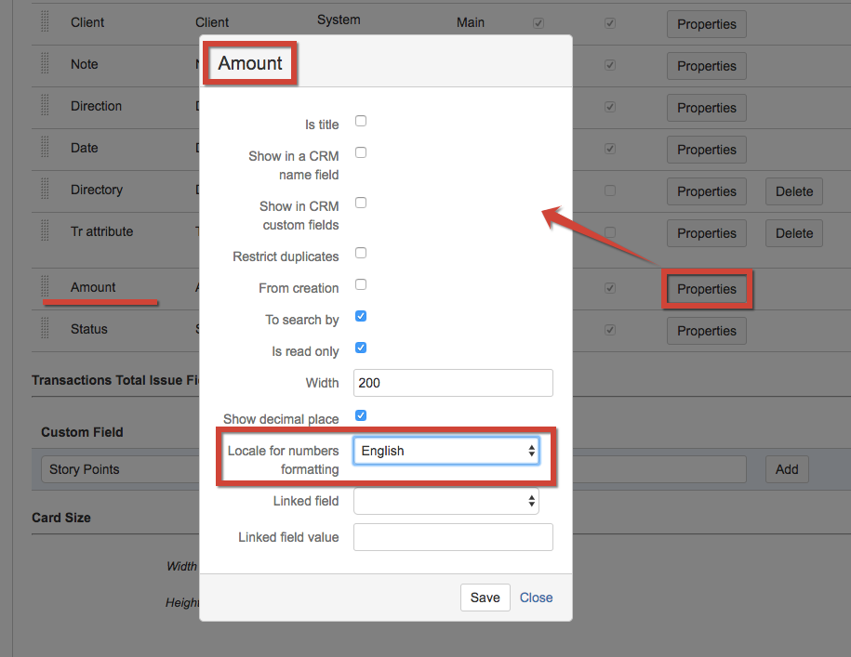Viewport: 851px width, 657px height.
Task: Click grip handle for Status row
Action: pyautogui.click(x=45, y=329)
